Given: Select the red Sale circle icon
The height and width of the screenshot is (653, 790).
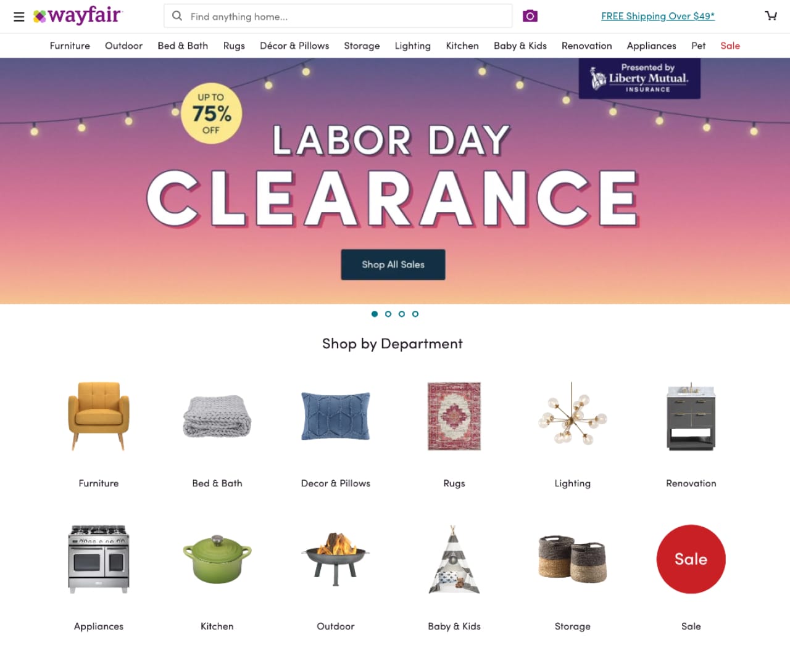Looking at the screenshot, I should 691,559.
